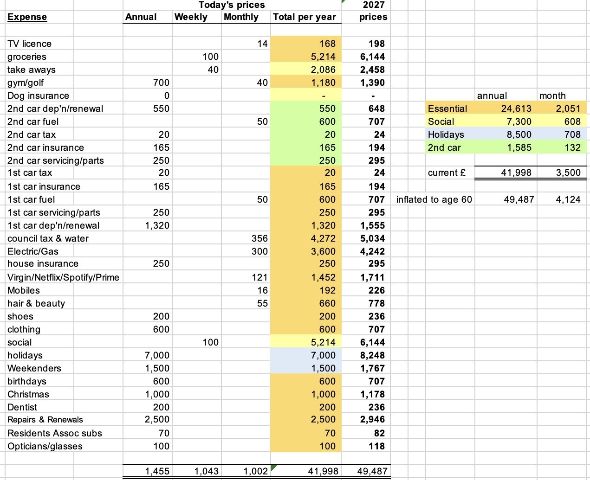The image size is (590, 480).
Task: Select the 'Residents Assoc subs' label
Action: [55, 433]
